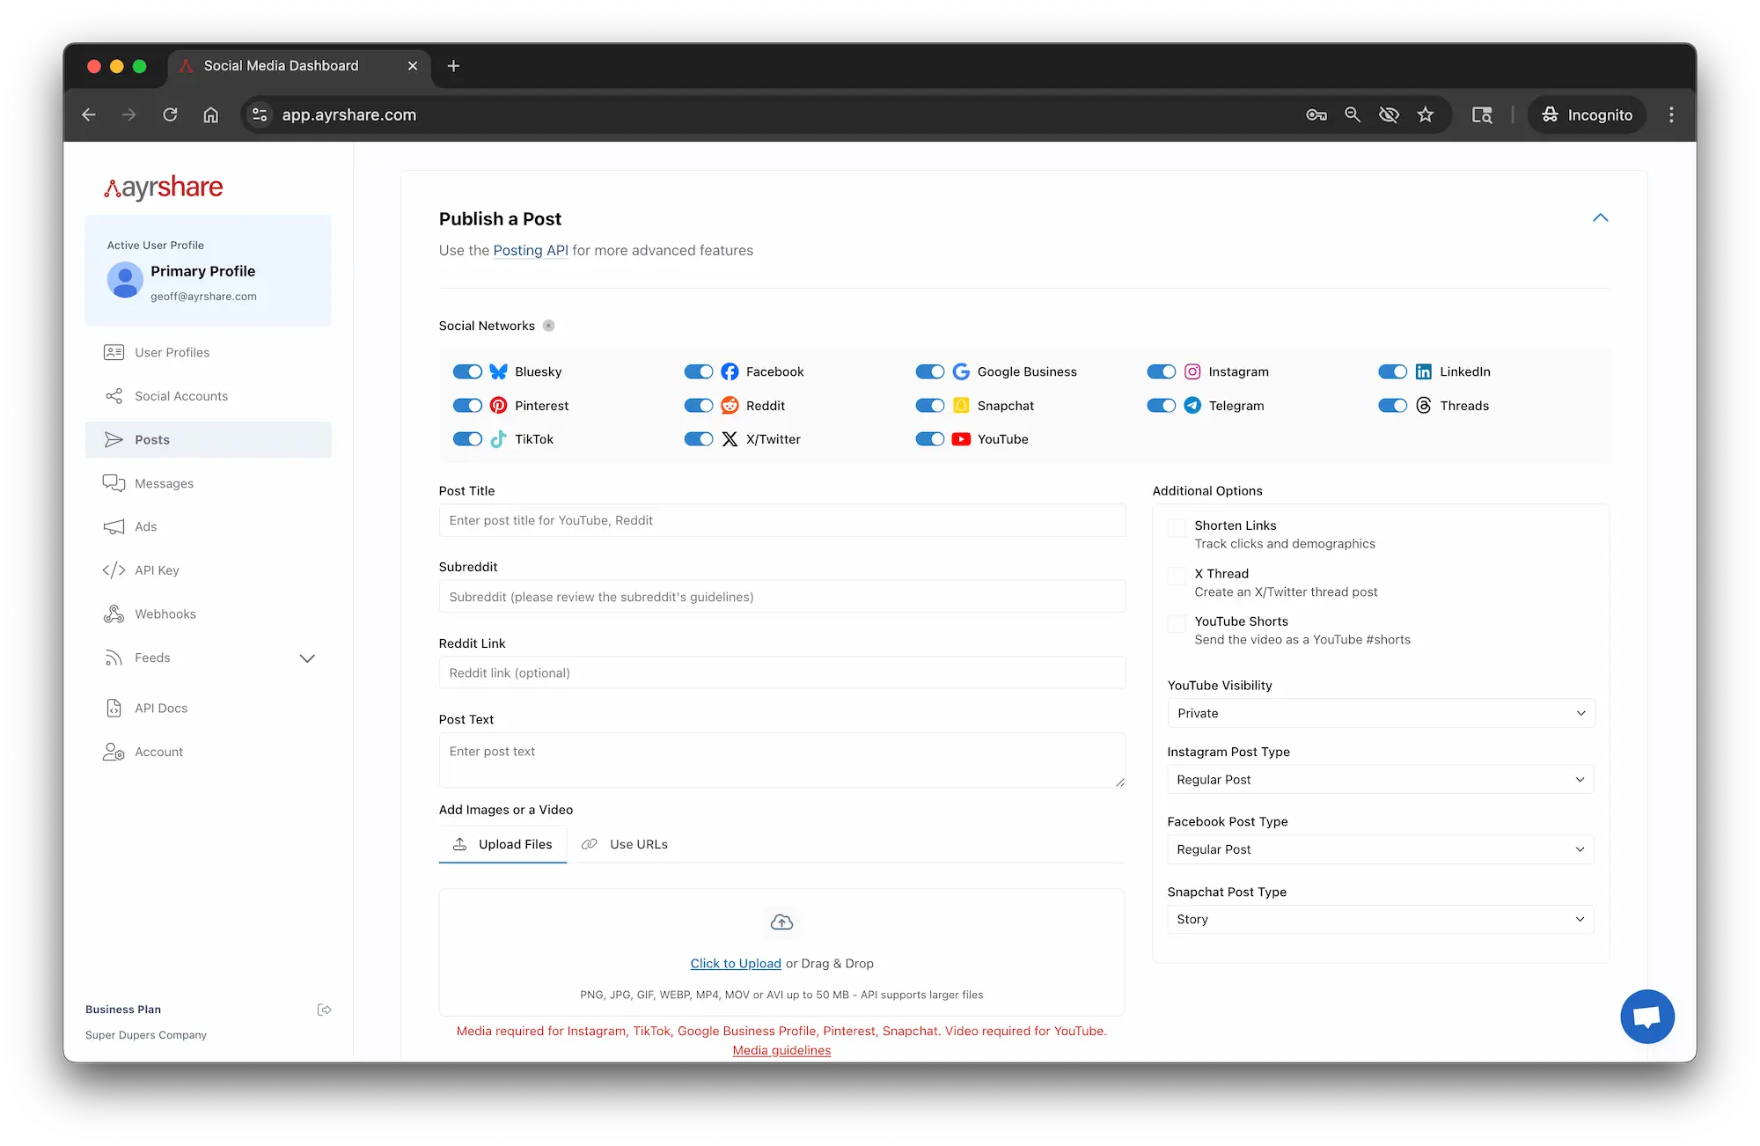
Task: Open the chat support bubble icon
Action: click(1646, 1017)
